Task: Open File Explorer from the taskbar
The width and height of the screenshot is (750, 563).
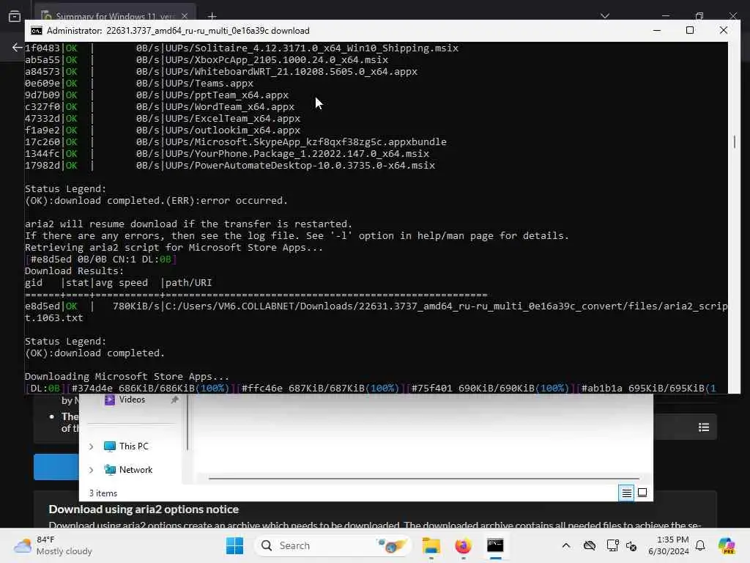Action: tap(431, 545)
